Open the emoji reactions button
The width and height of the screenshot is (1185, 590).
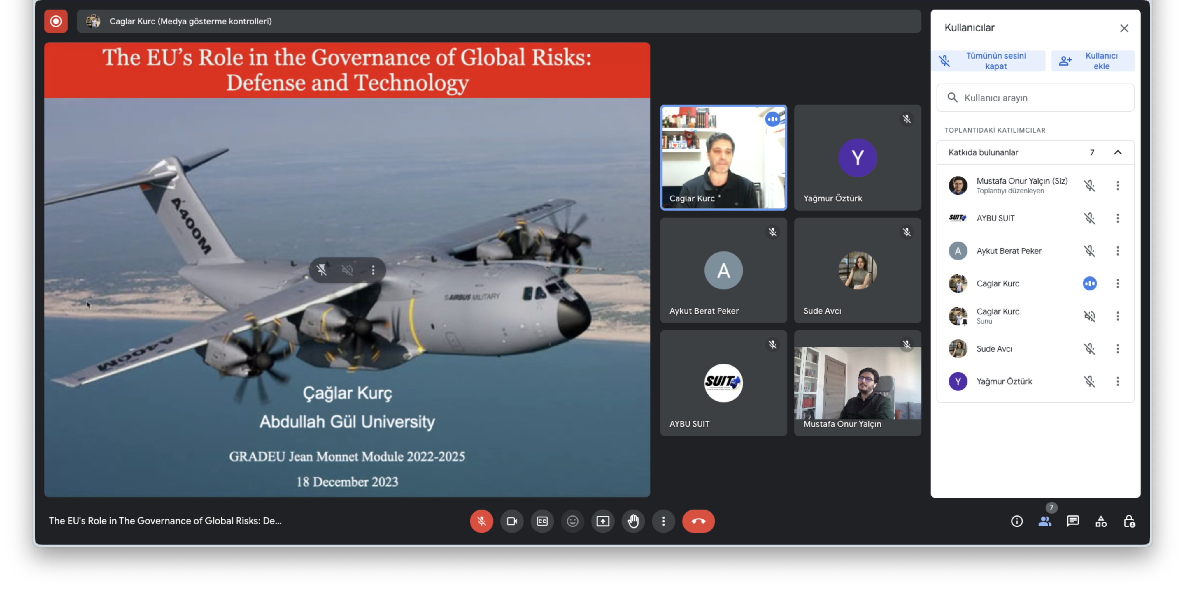click(x=572, y=521)
